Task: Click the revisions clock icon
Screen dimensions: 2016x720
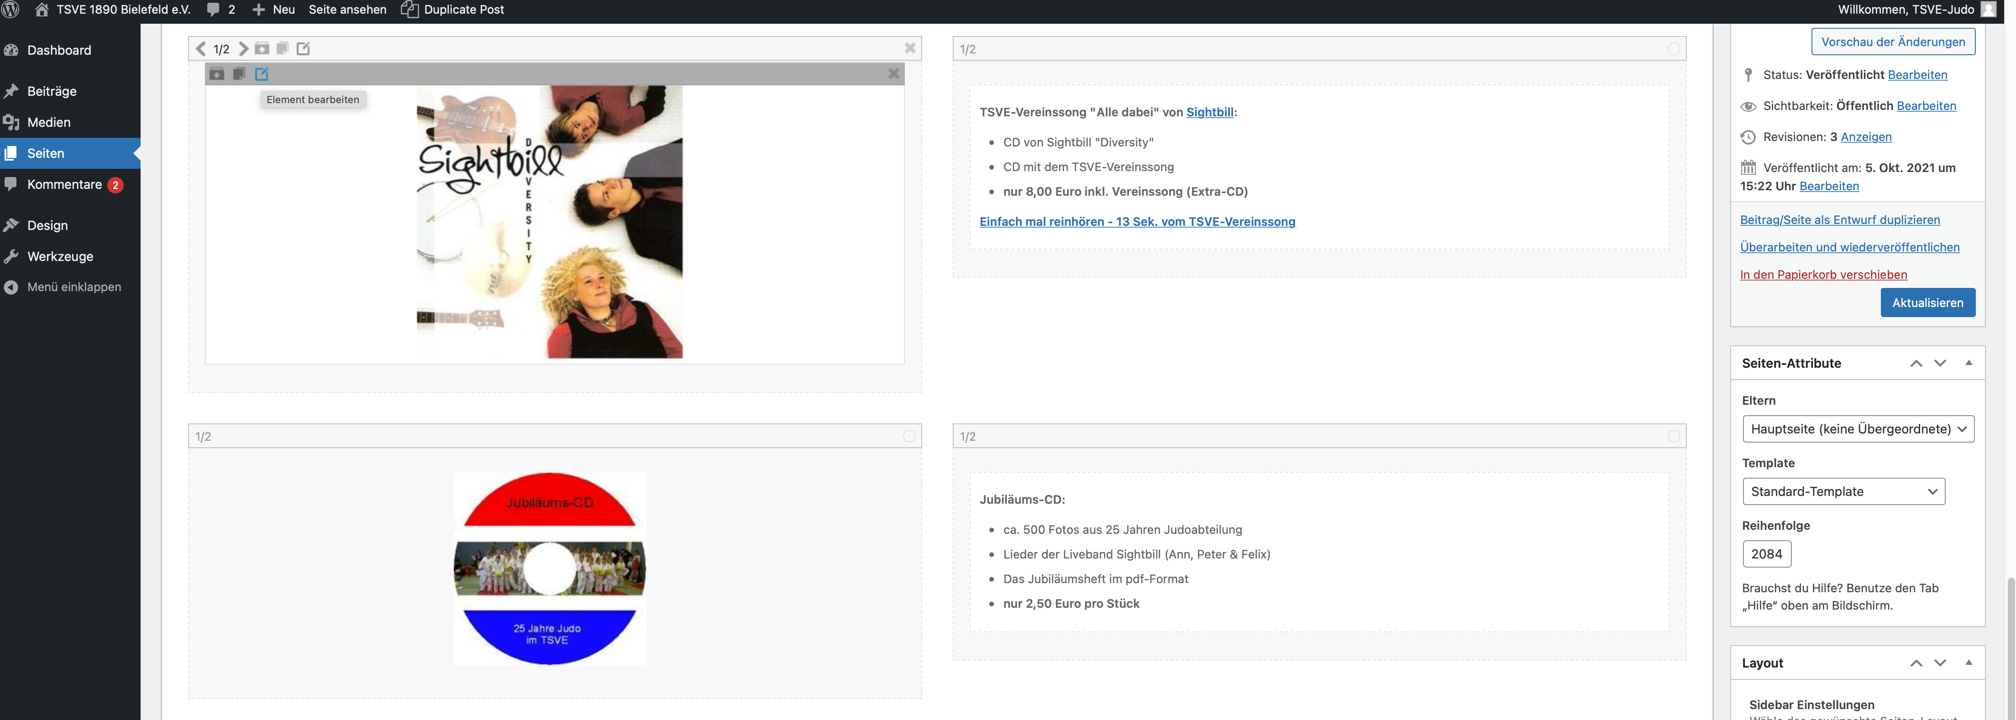Action: pos(1748,137)
